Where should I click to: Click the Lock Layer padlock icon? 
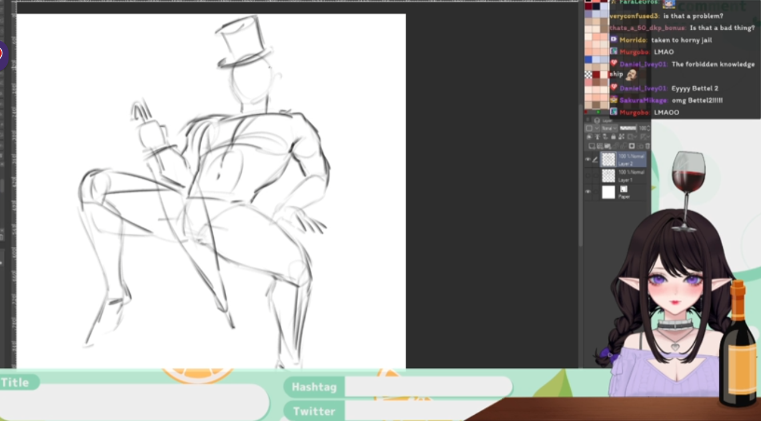pyautogui.click(x=613, y=137)
